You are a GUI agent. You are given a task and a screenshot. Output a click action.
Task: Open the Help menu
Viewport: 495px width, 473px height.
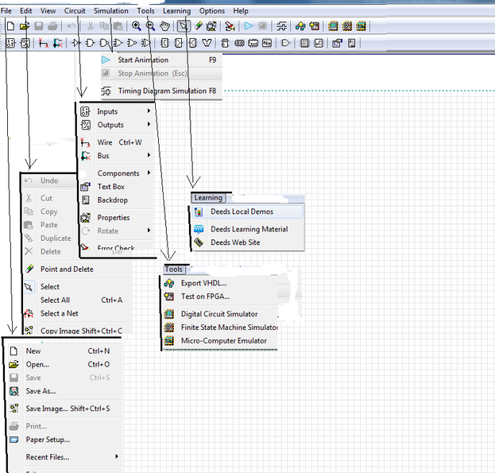(241, 11)
